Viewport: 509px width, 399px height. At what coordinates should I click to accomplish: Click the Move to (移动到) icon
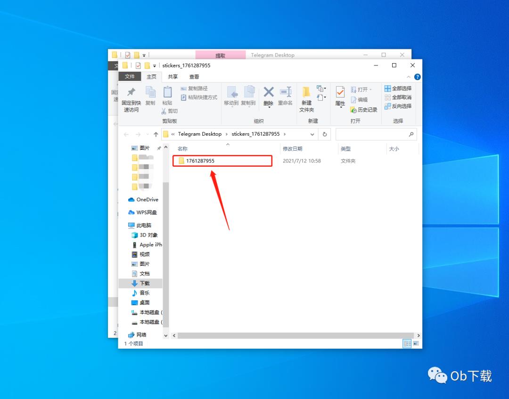[232, 92]
